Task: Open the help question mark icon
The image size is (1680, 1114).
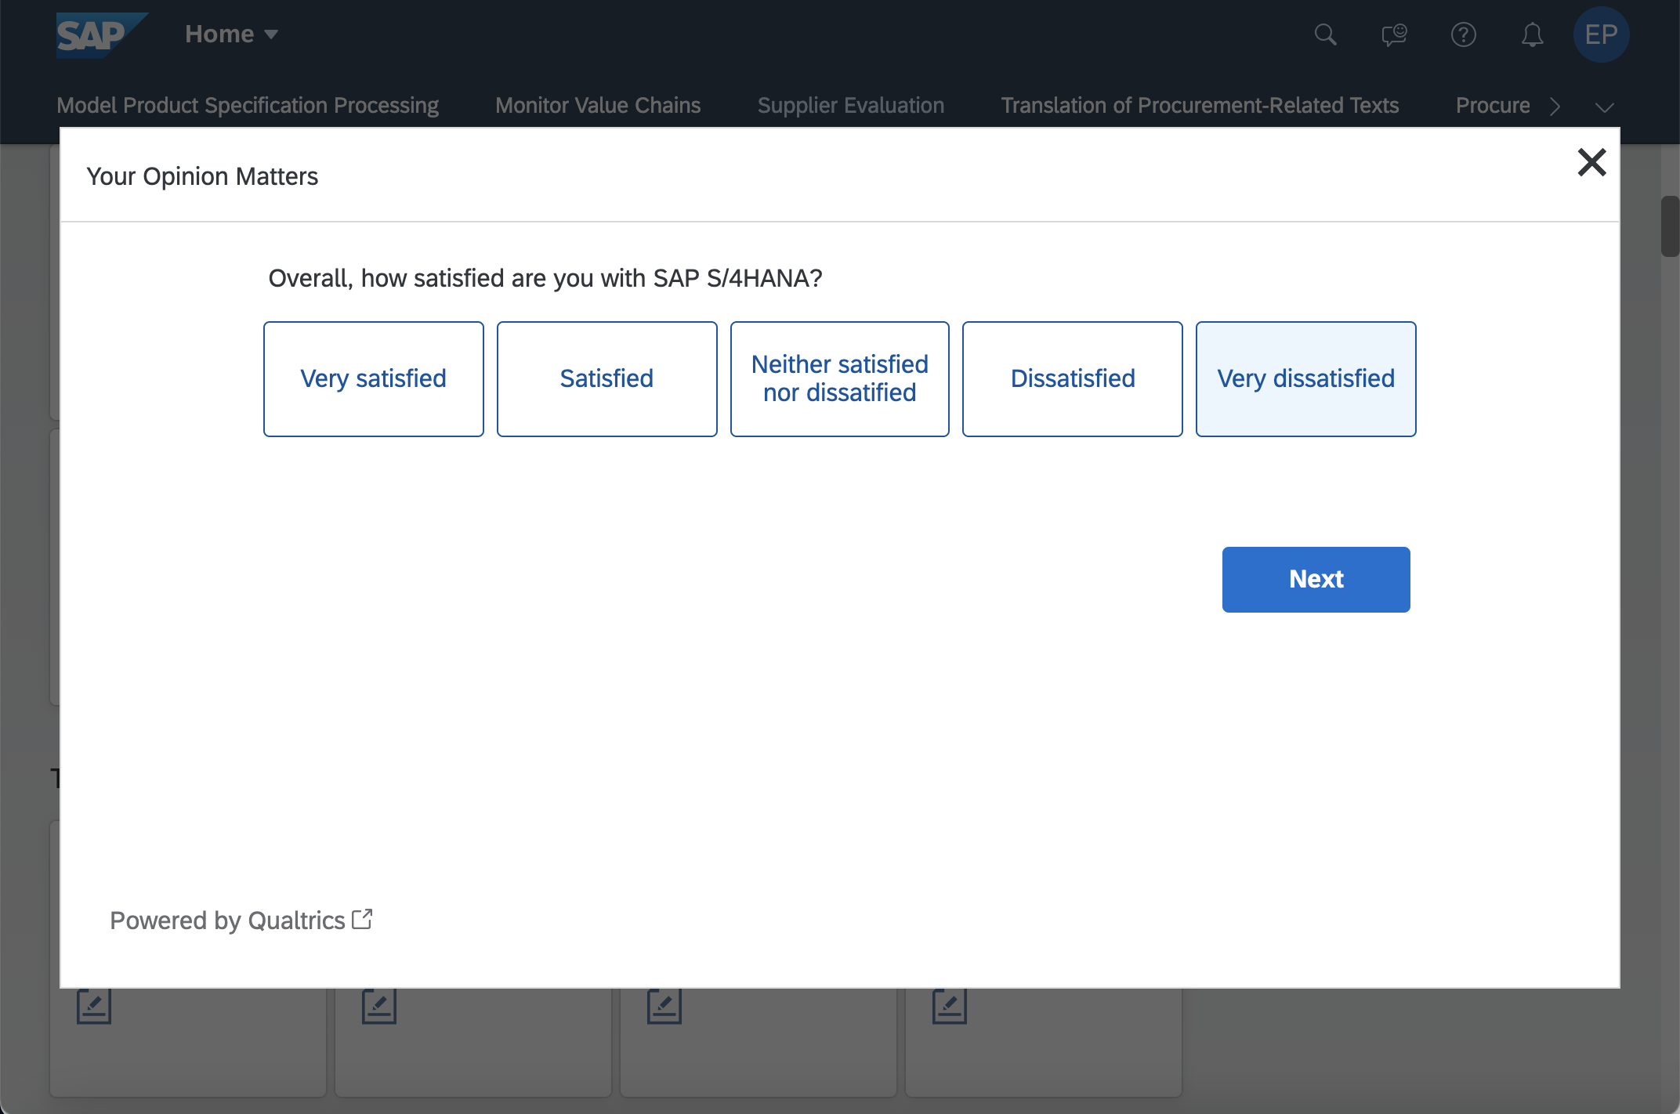Action: point(1463,34)
